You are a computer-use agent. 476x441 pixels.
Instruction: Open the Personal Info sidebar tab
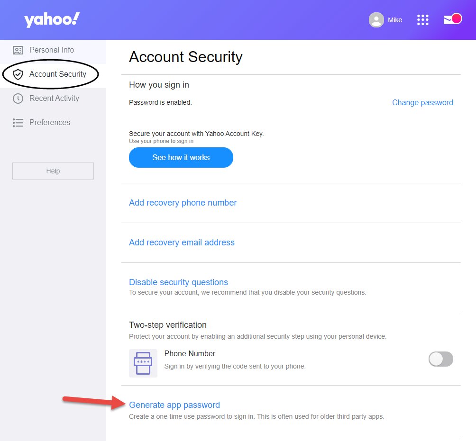click(x=52, y=50)
